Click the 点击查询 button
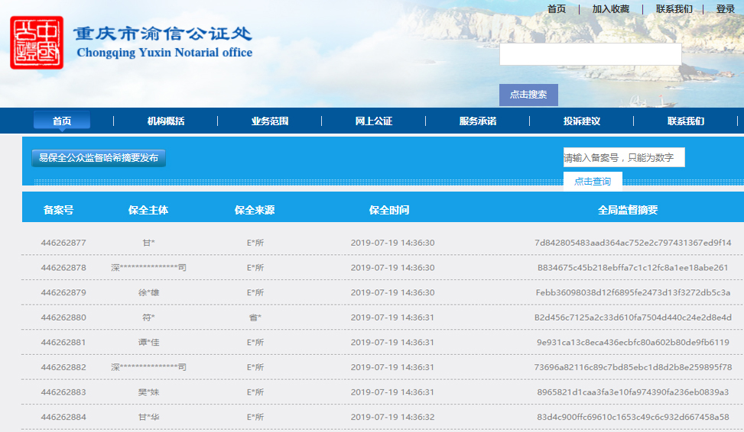 pos(593,182)
